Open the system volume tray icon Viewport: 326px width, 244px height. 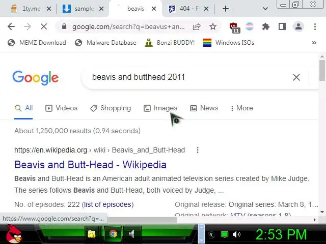point(236,235)
